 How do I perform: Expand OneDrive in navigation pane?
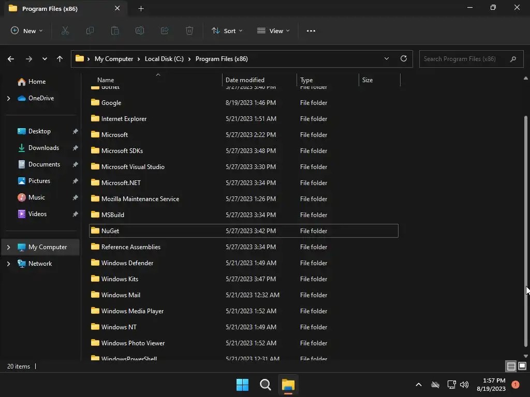(8, 98)
